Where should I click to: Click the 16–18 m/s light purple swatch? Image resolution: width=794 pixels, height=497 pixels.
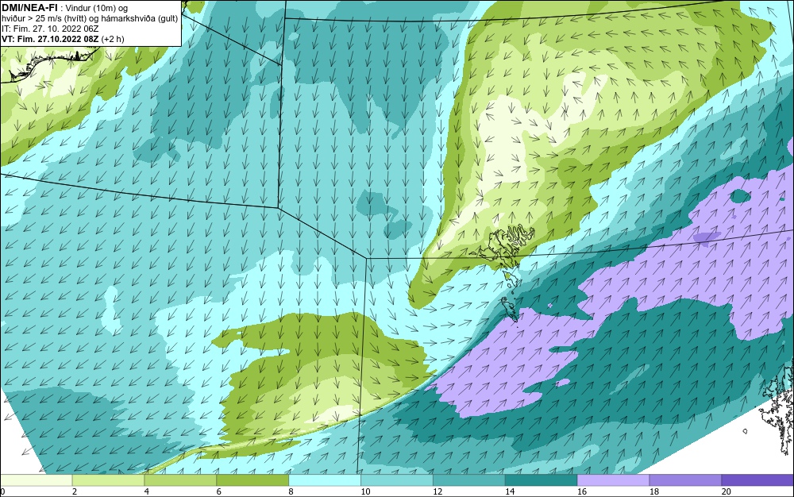pos(613,480)
